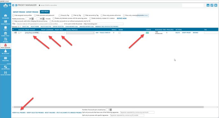Click the Proxy IP:Port input field

pyautogui.click(x=32, y=33)
